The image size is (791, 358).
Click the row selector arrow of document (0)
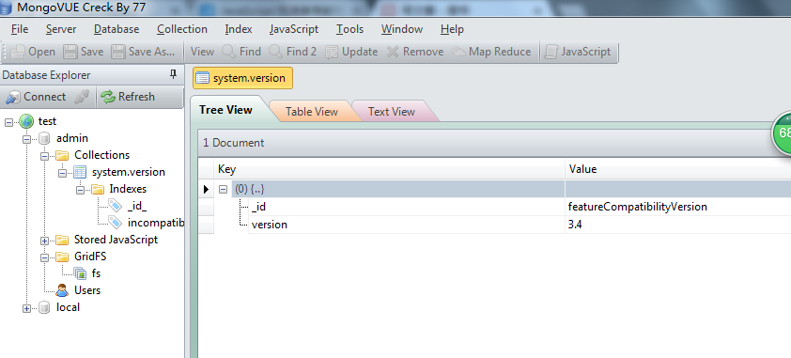coord(206,190)
